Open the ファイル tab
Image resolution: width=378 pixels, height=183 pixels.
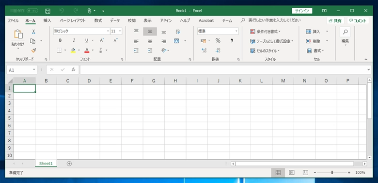pos(13,21)
